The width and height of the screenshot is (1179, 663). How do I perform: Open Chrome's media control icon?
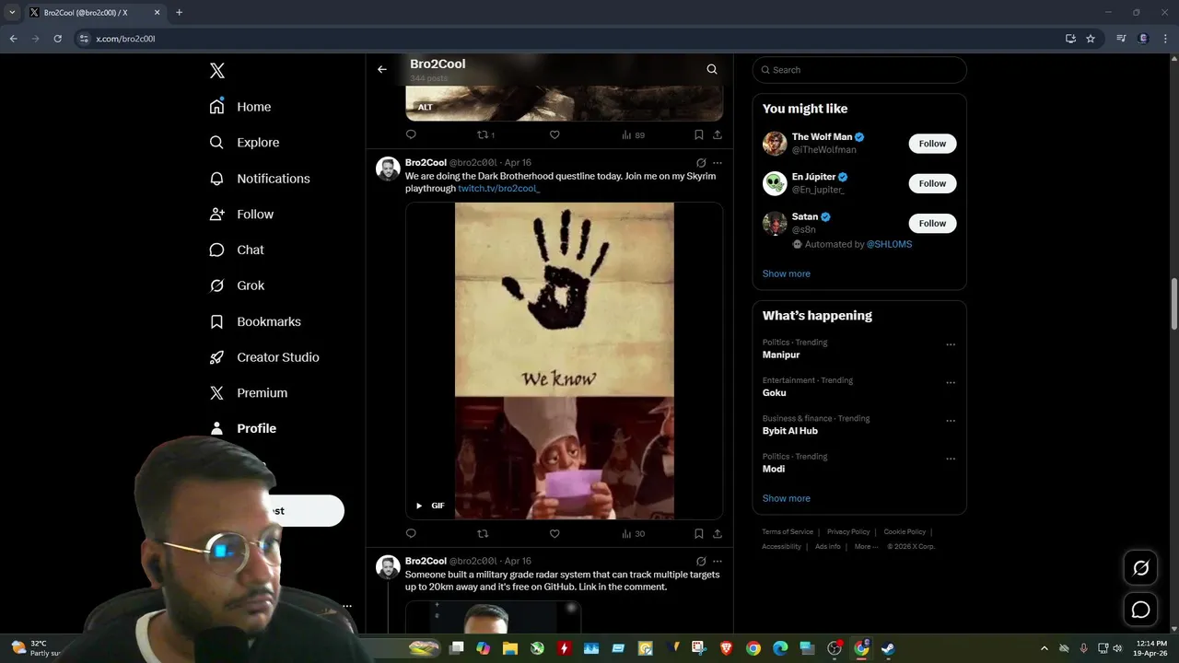coord(1121,39)
